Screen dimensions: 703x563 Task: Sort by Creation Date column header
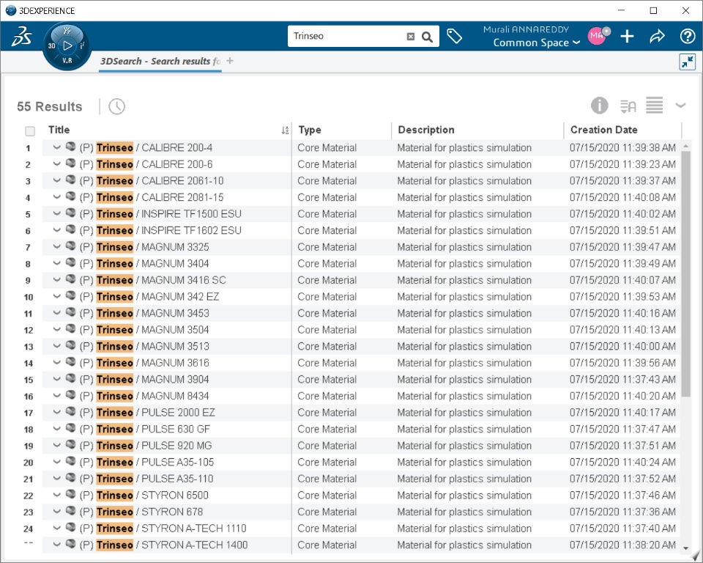point(603,130)
